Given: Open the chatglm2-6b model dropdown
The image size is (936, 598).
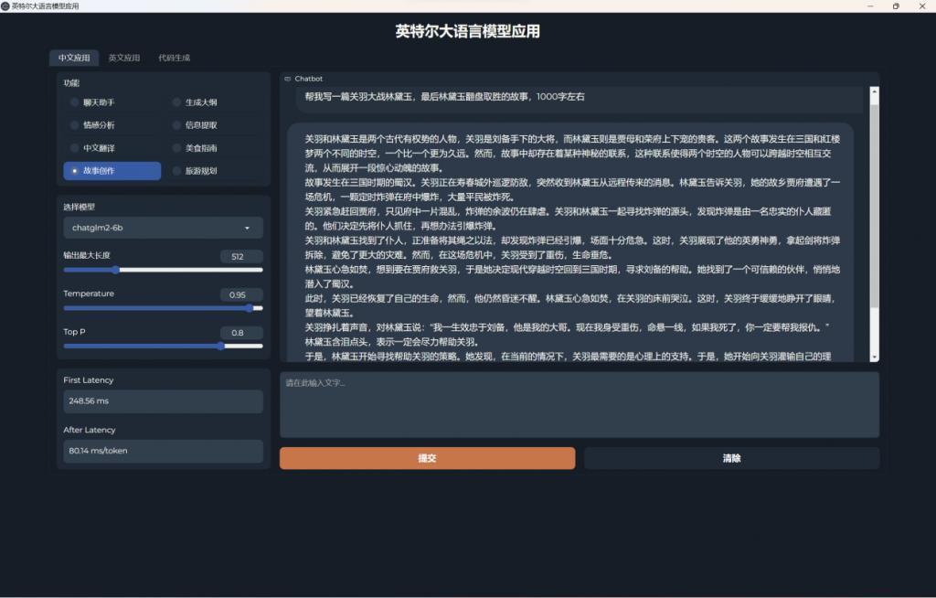Looking at the screenshot, I should coord(162,227).
